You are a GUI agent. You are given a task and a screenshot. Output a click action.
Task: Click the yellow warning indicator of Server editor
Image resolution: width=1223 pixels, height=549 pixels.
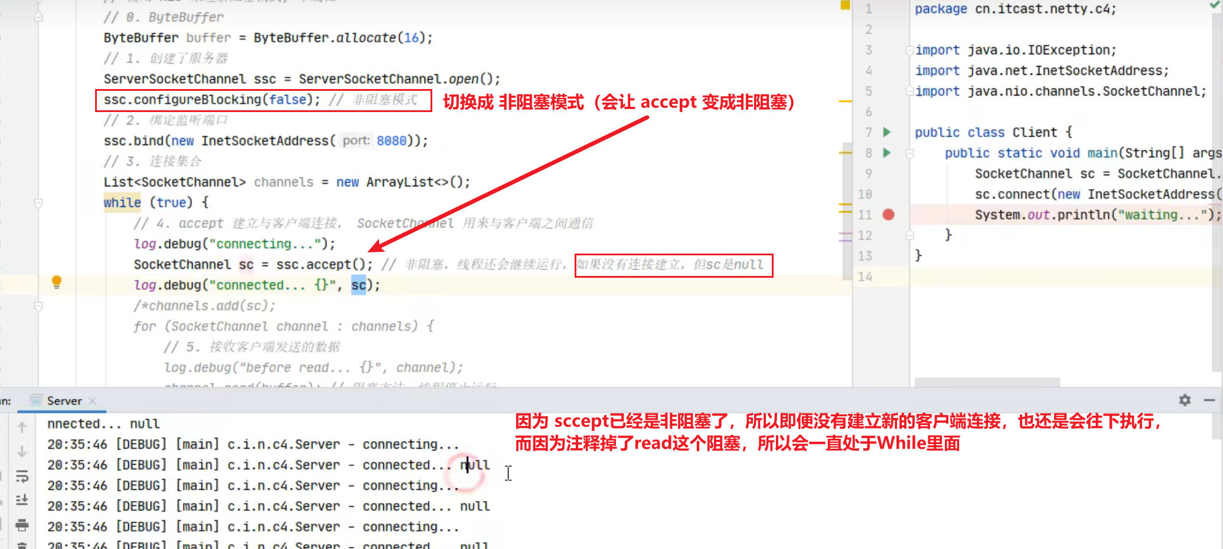point(845,5)
